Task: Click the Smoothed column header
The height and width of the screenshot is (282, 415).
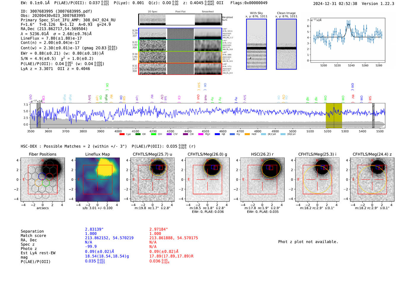Action: tap(208, 12)
